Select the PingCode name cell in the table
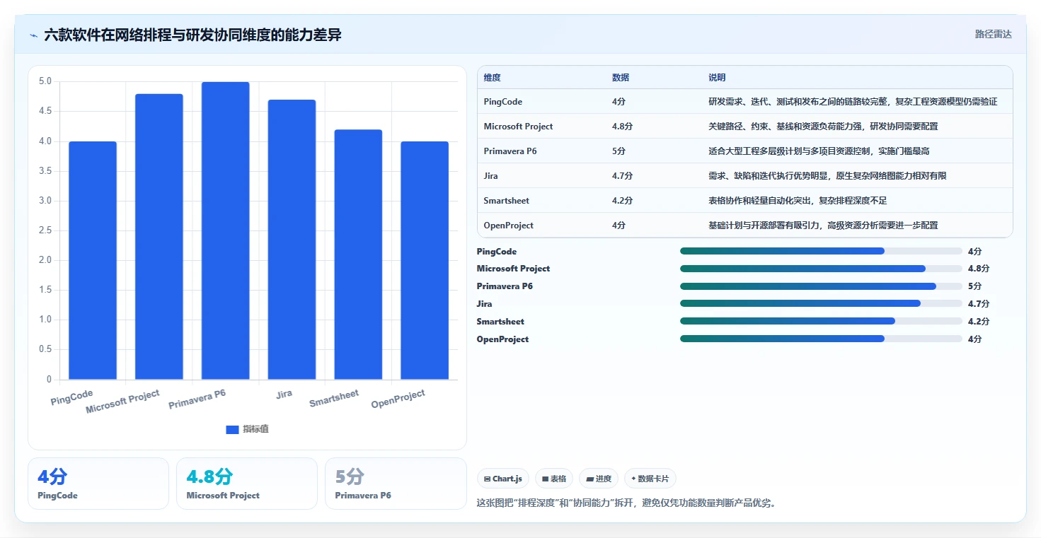 [x=503, y=102]
